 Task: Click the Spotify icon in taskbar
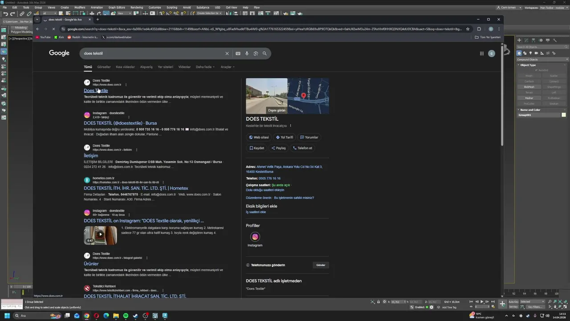coord(126,316)
